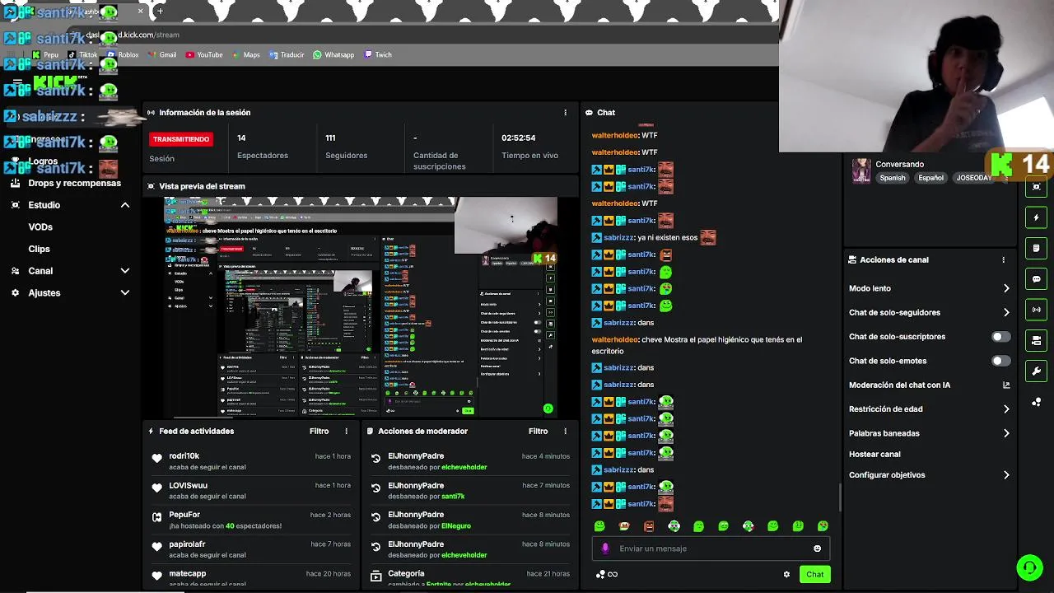
Task: Open the YouTube bookmark
Action: [x=204, y=55]
